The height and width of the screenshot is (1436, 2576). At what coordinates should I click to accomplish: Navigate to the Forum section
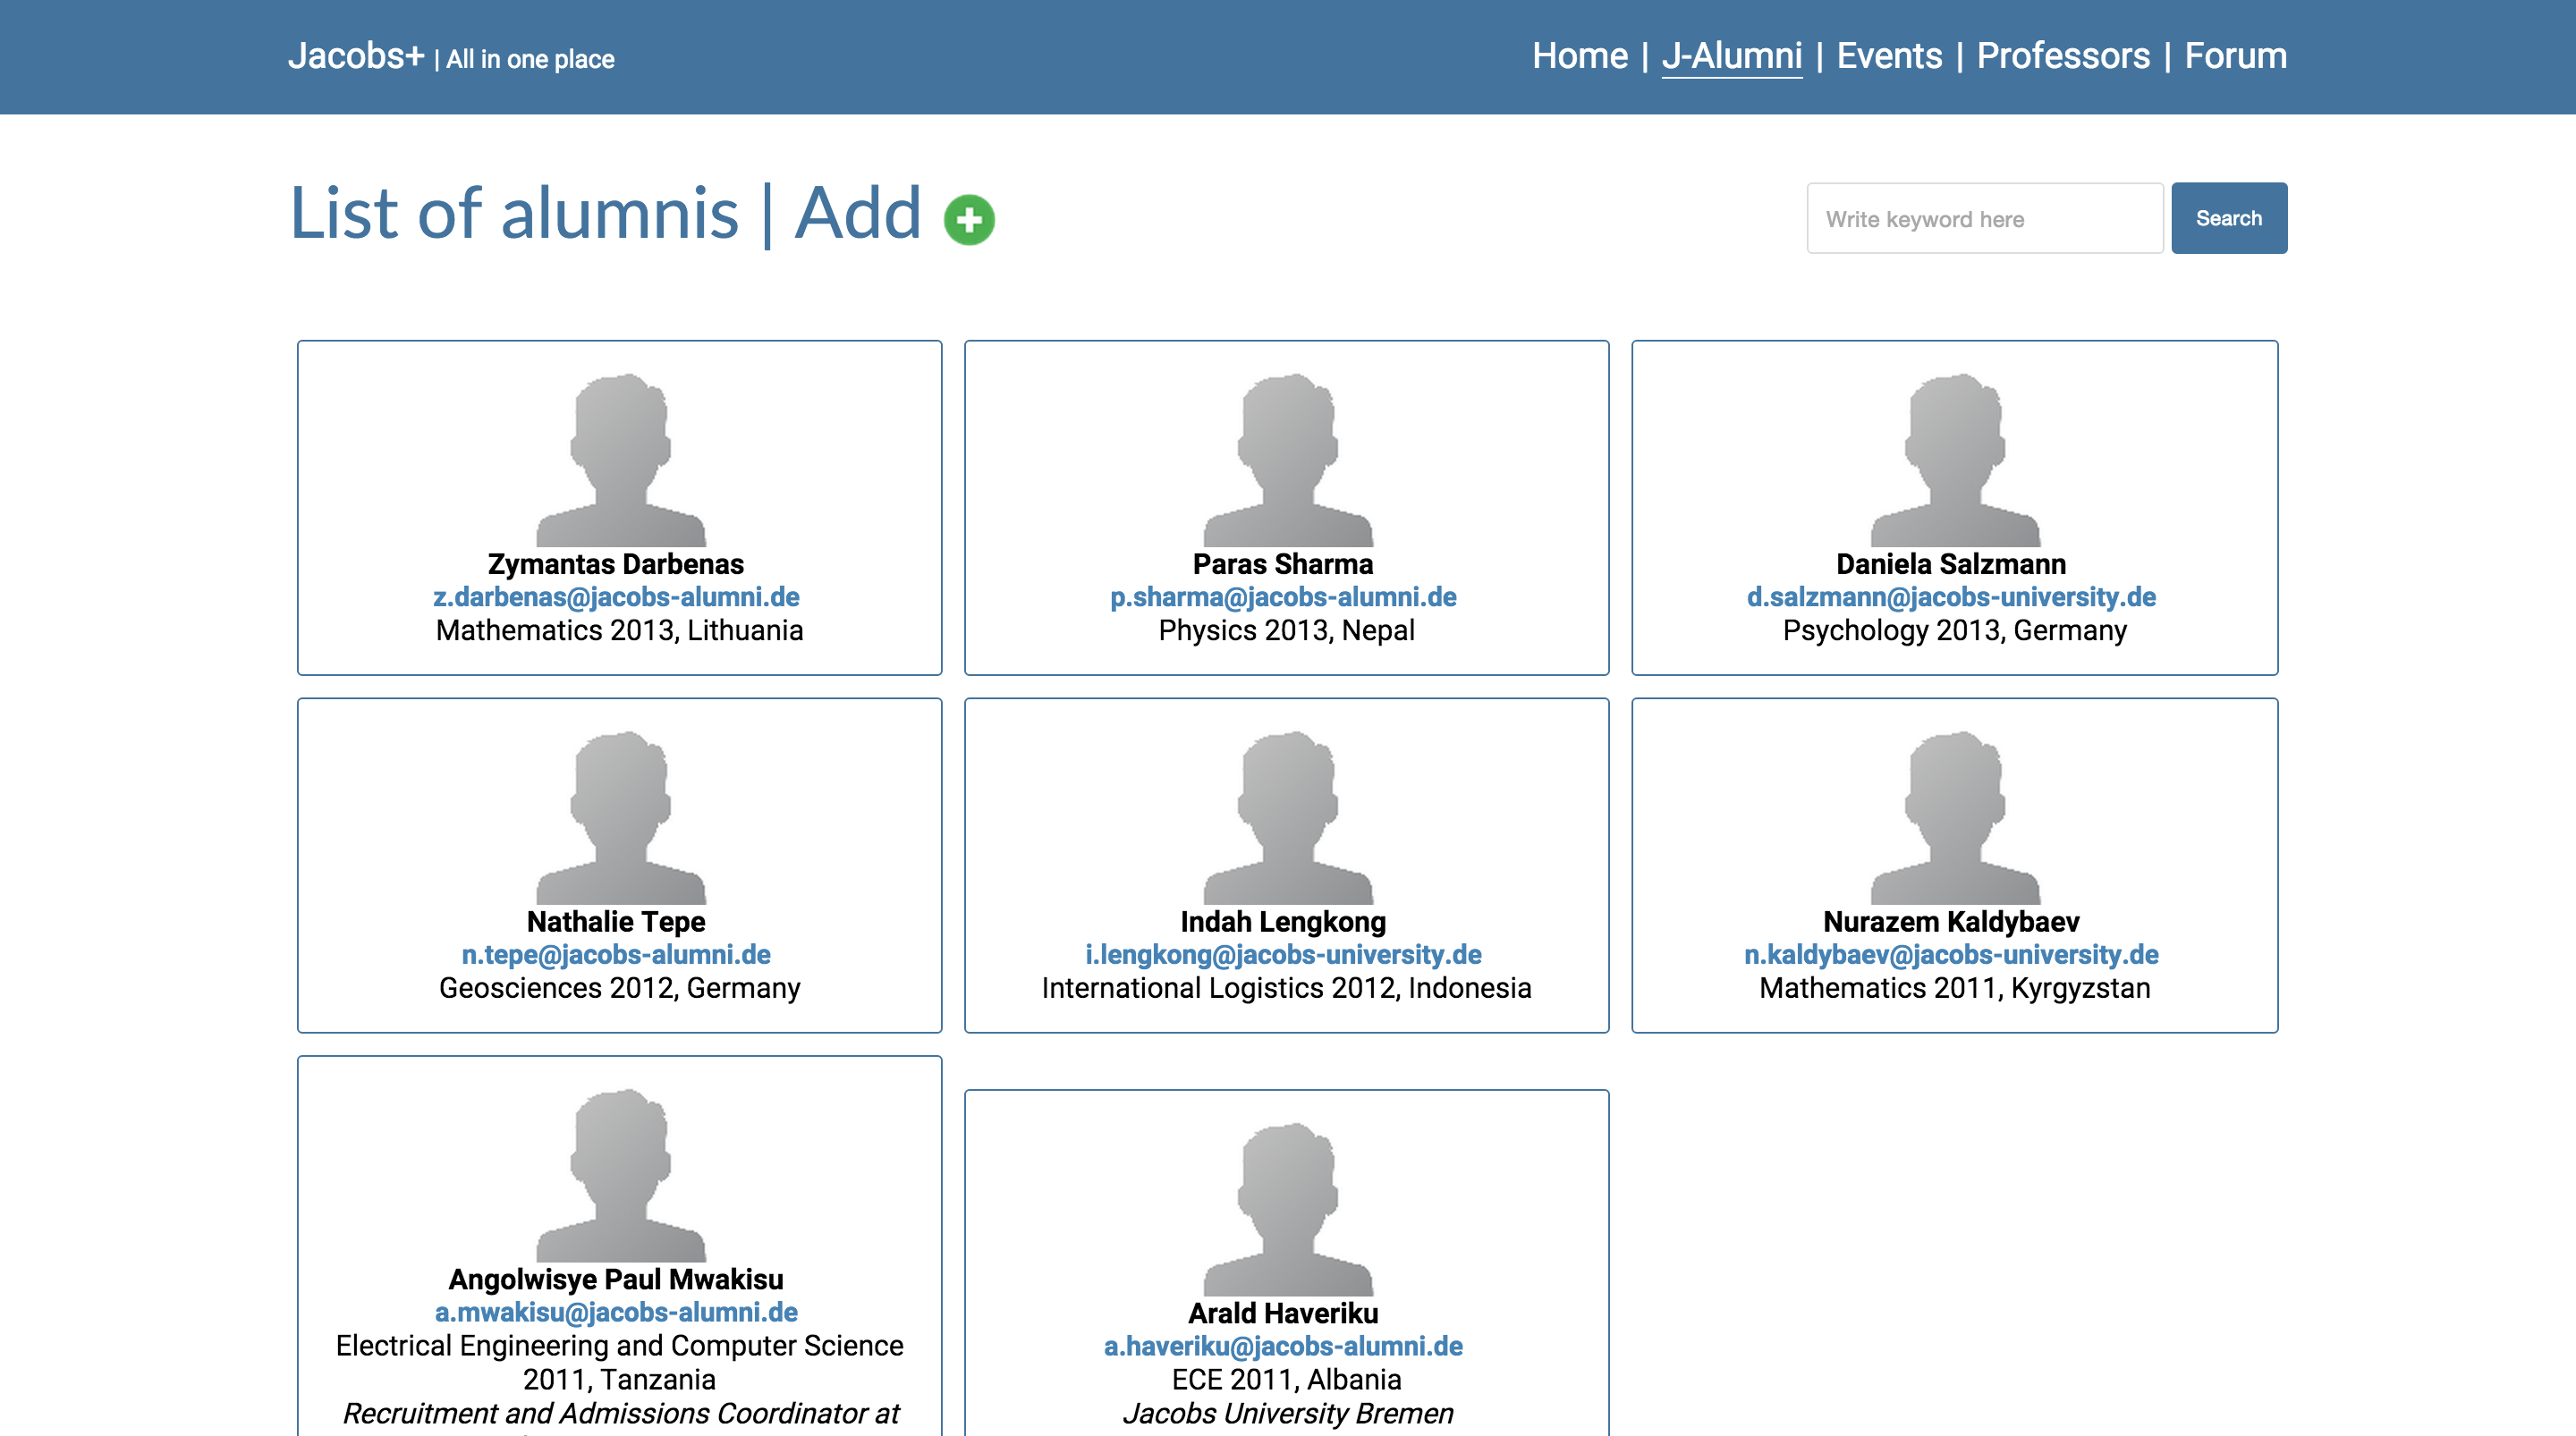(2235, 56)
